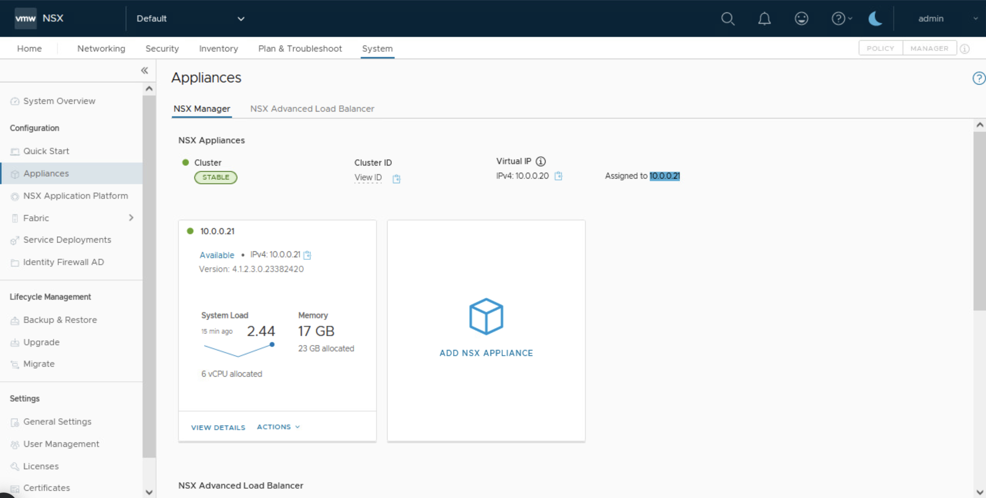Click the smiley feedback icon
The height and width of the screenshot is (498, 986).
pos(801,18)
